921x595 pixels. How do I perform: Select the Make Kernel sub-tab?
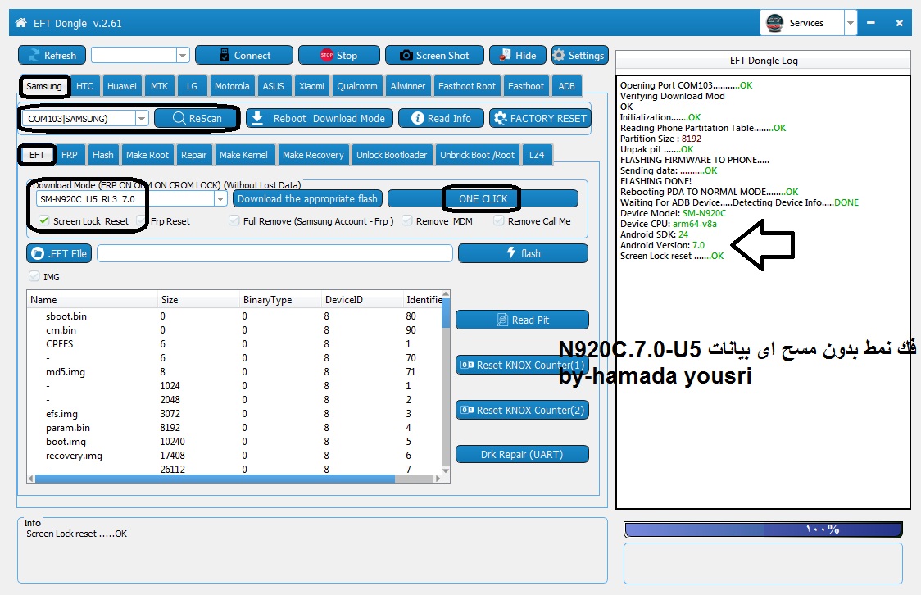pos(243,155)
